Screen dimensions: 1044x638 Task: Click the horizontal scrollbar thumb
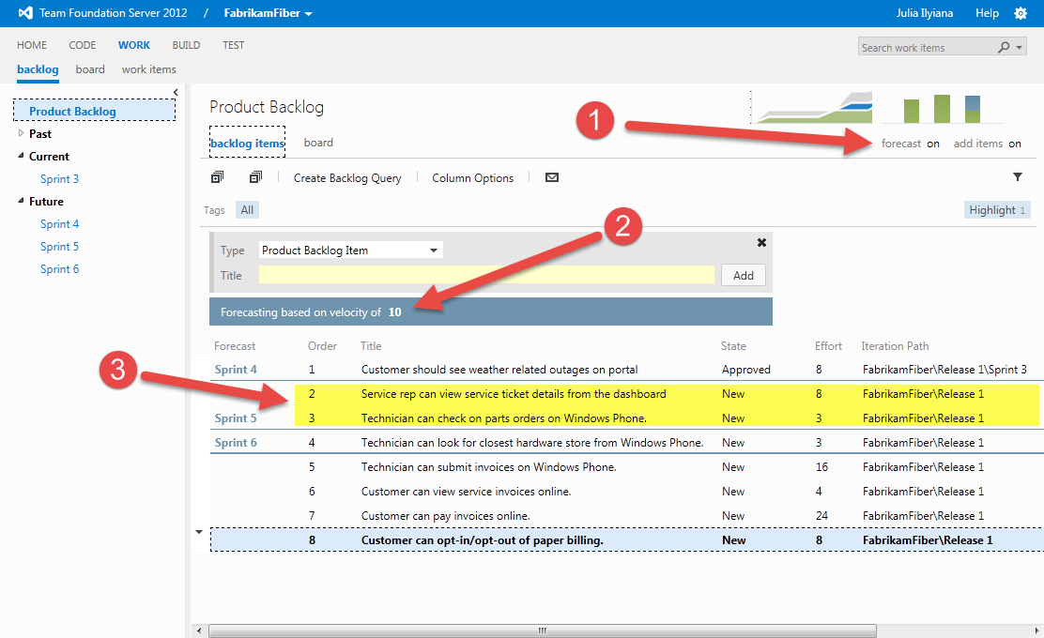click(542, 630)
